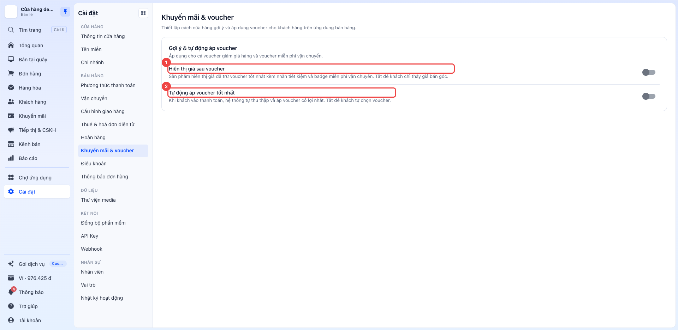Click the bar chart icon for Báo cáo
This screenshot has height=330, width=678.
11,158
